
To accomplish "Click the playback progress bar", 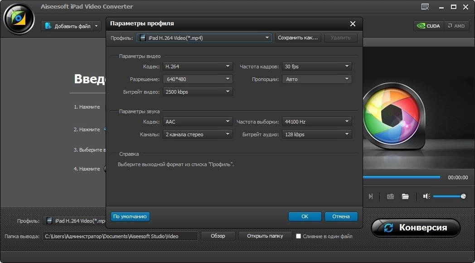I will [402, 177].
